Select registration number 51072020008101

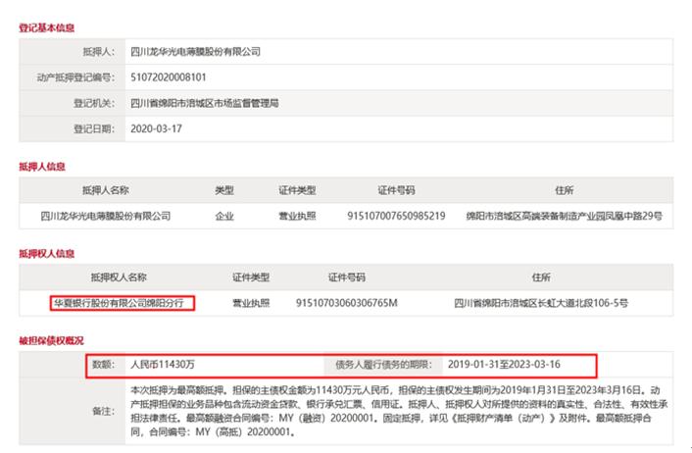[169, 77]
